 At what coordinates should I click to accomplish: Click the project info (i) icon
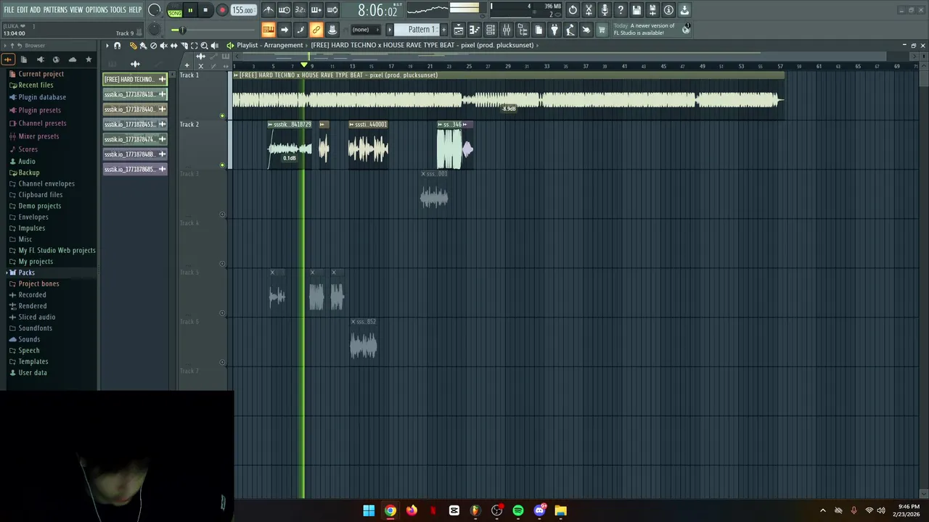(668, 10)
